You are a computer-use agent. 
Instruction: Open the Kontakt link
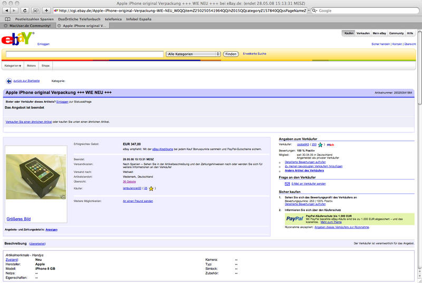(x=397, y=44)
